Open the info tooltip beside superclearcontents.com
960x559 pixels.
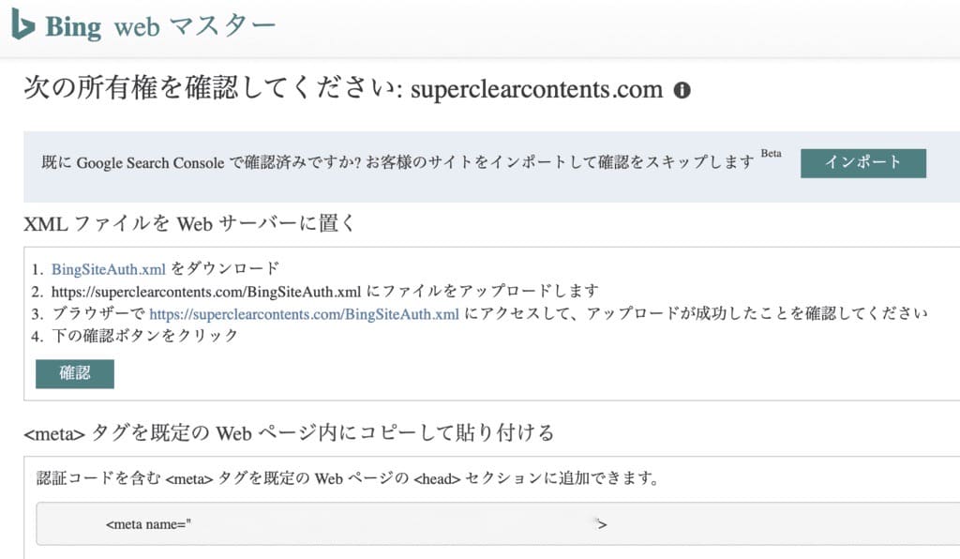pyautogui.click(x=682, y=90)
